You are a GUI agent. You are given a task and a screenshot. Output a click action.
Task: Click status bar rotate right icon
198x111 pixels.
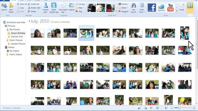coord(145,108)
